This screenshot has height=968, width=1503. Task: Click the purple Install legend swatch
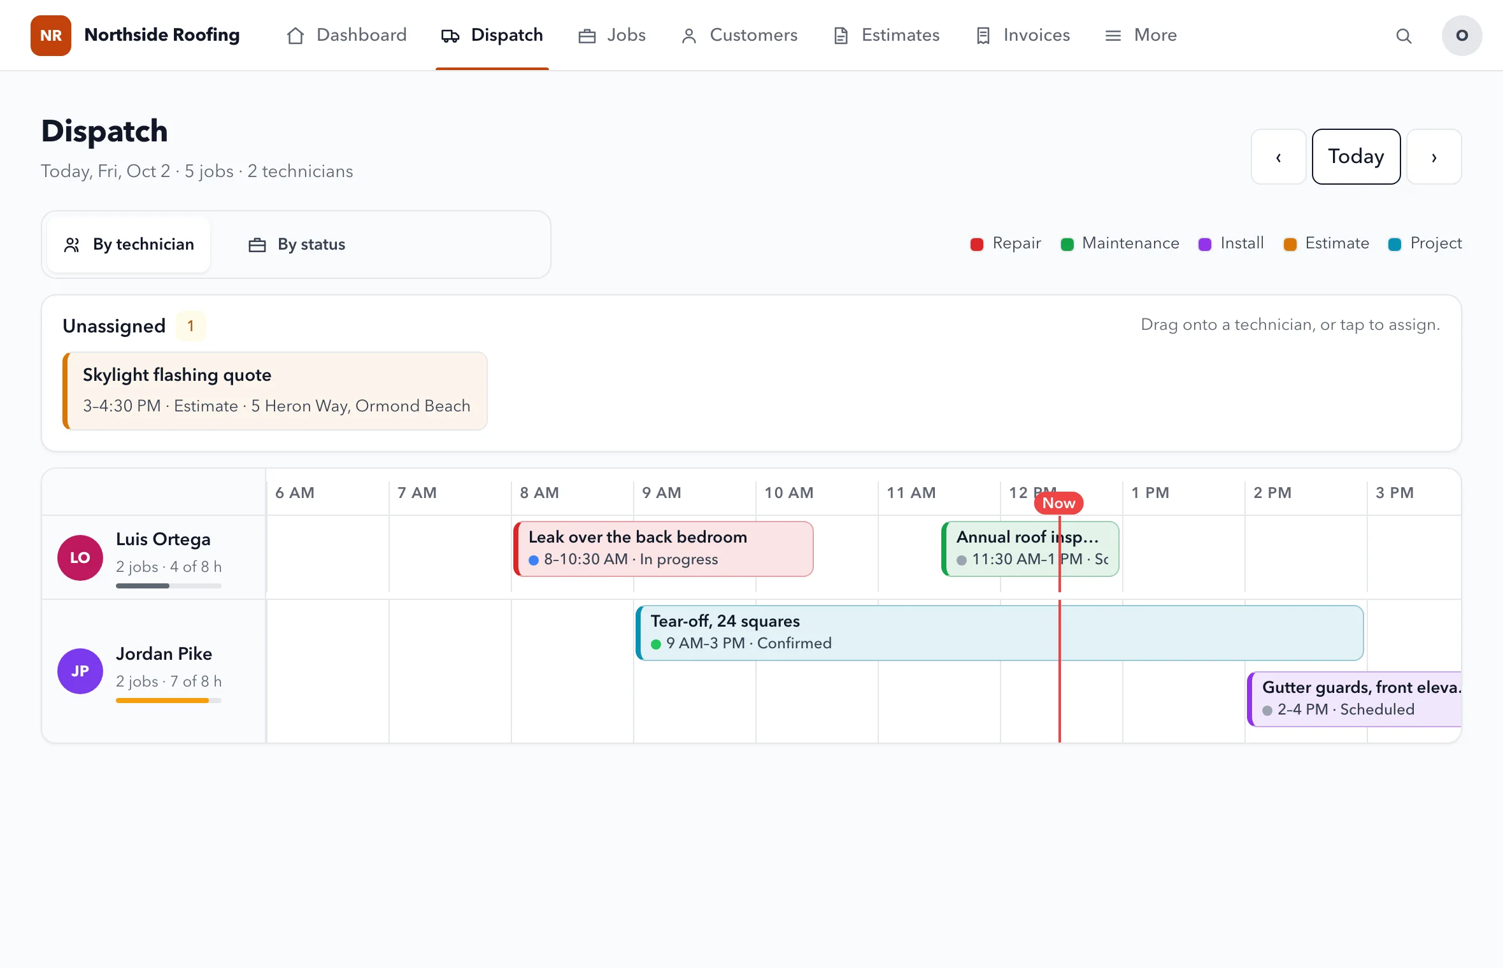point(1204,245)
